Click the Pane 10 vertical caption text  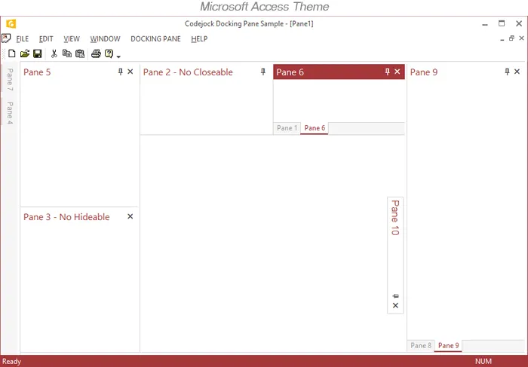click(395, 218)
